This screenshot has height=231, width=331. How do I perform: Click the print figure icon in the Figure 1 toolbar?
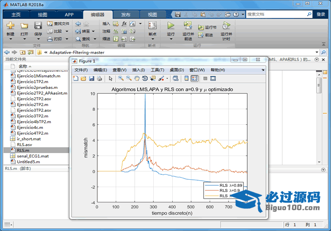click(100, 79)
